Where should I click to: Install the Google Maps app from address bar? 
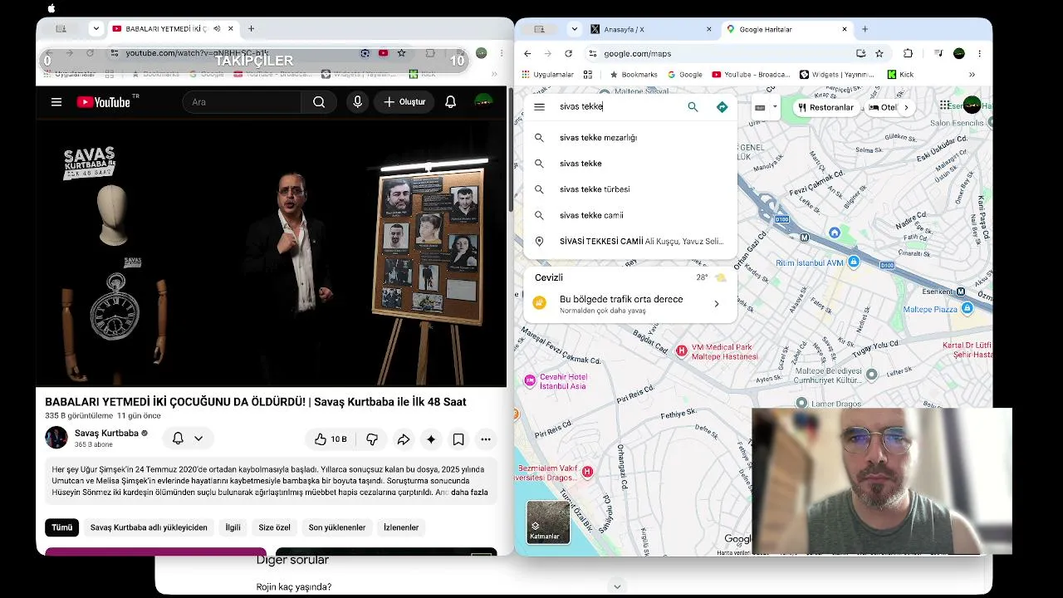pos(861,53)
